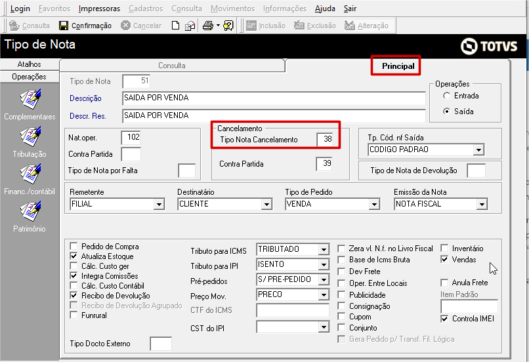The height and width of the screenshot is (362, 529).
Task: Open the Impressoras menu
Action: (99, 9)
